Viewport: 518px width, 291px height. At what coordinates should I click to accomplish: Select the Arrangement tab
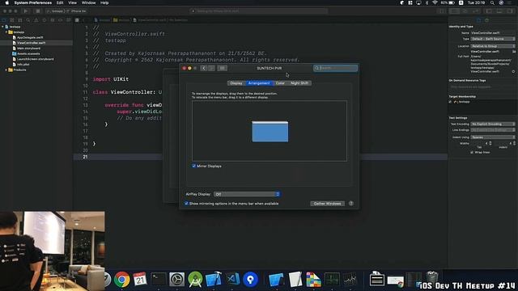click(x=259, y=83)
